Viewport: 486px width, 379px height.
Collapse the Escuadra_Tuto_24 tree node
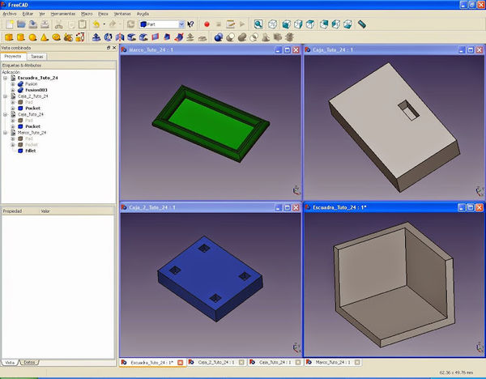point(5,78)
